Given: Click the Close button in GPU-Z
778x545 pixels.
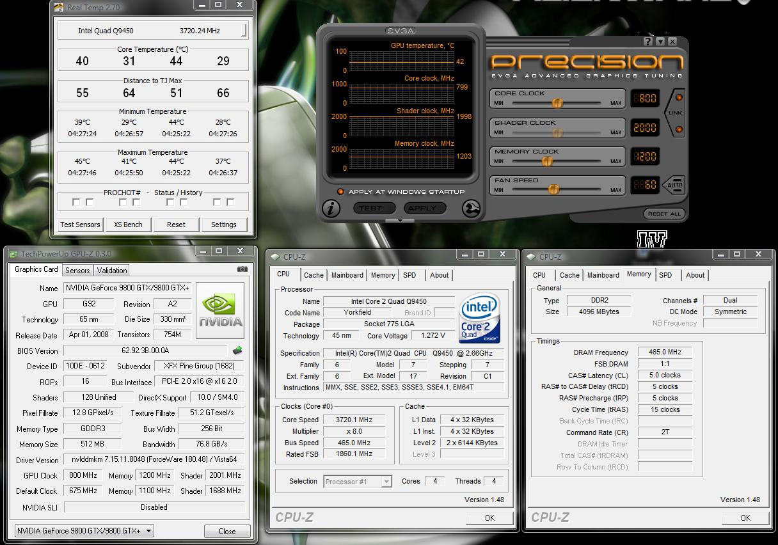Looking at the screenshot, I should (x=227, y=532).
